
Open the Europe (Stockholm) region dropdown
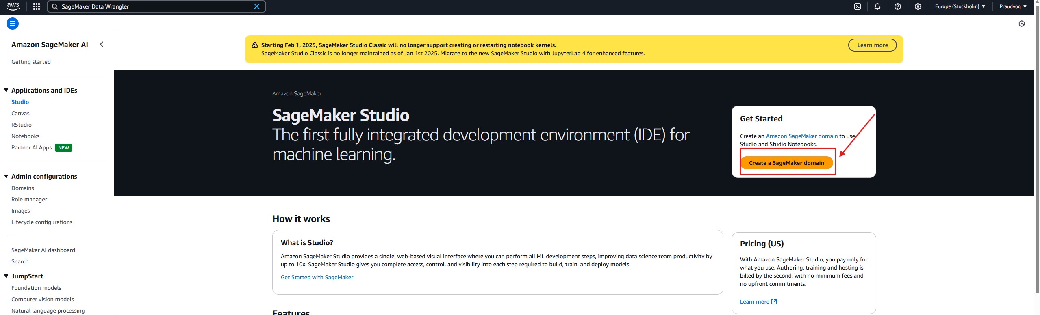tap(960, 6)
